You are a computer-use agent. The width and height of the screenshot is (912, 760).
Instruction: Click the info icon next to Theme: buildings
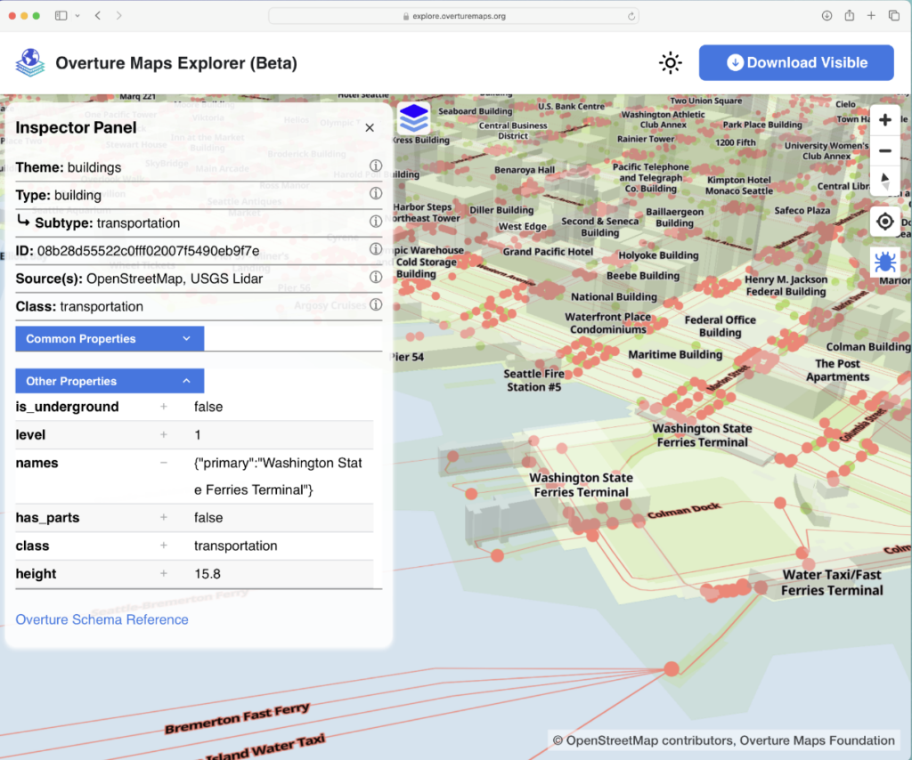coord(375,166)
